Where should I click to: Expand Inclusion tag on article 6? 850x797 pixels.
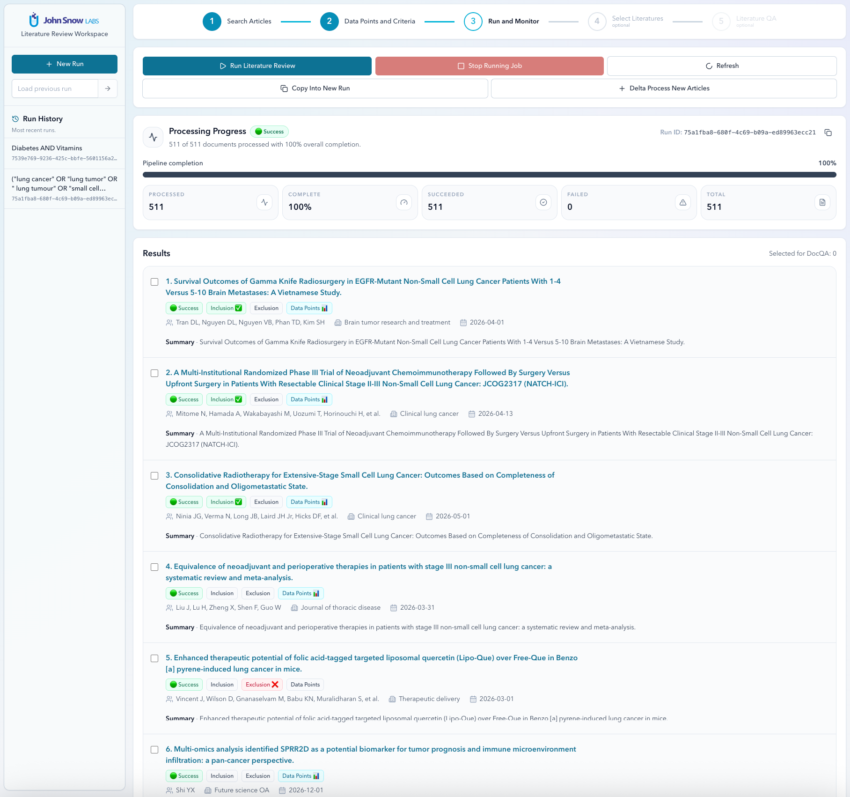[222, 776]
